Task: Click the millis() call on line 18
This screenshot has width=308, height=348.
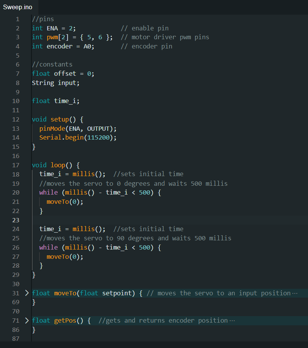Action: click(84, 174)
